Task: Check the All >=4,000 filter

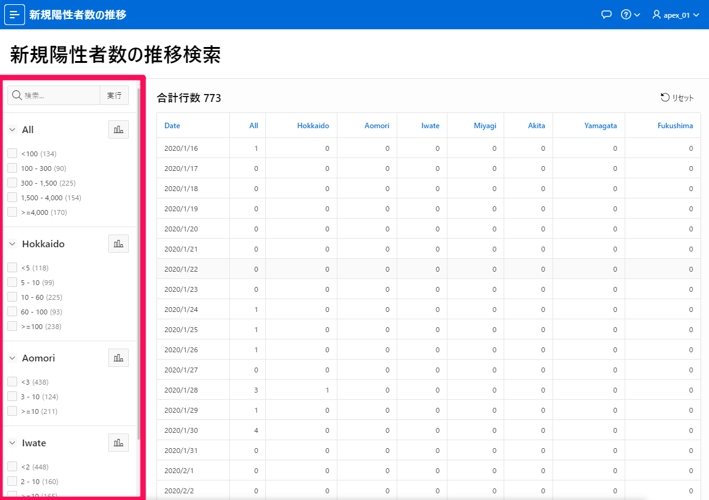Action: [12, 212]
